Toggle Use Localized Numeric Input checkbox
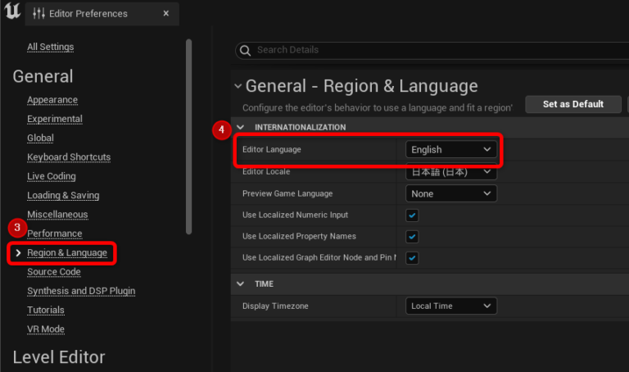The image size is (629, 372). point(412,215)
